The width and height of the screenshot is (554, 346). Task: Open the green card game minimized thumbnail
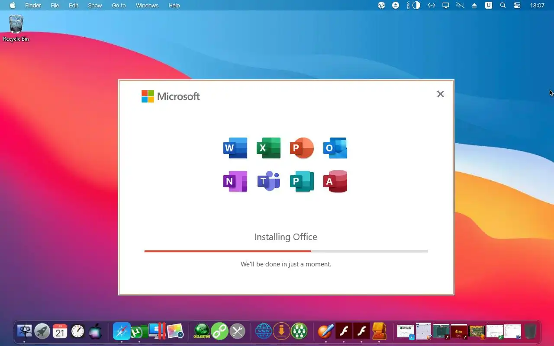[477, 332]
